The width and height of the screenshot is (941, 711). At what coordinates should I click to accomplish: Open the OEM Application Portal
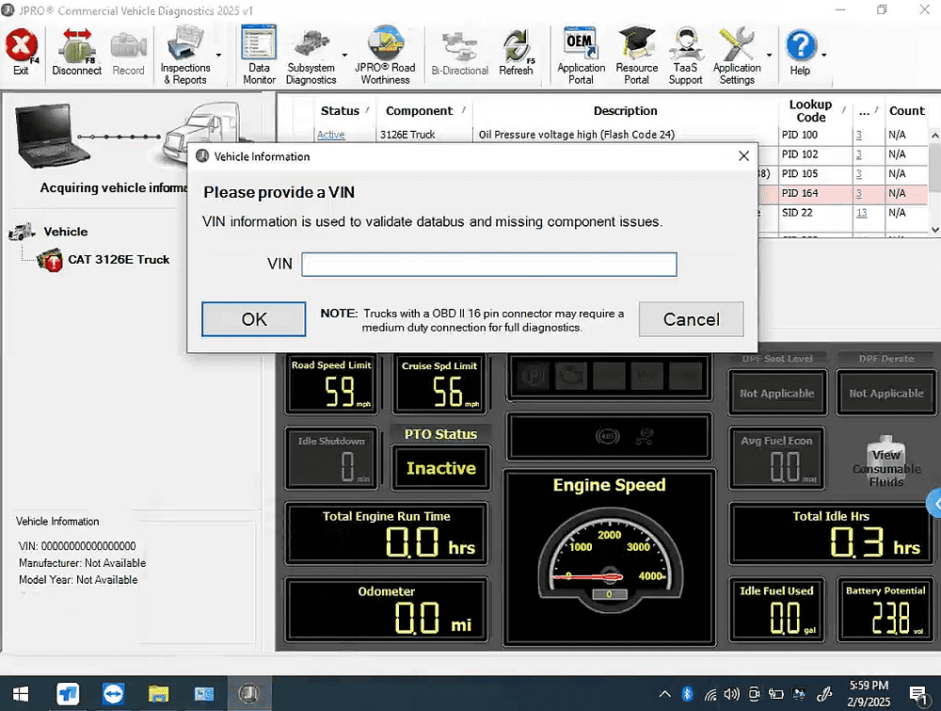(581, 56)
